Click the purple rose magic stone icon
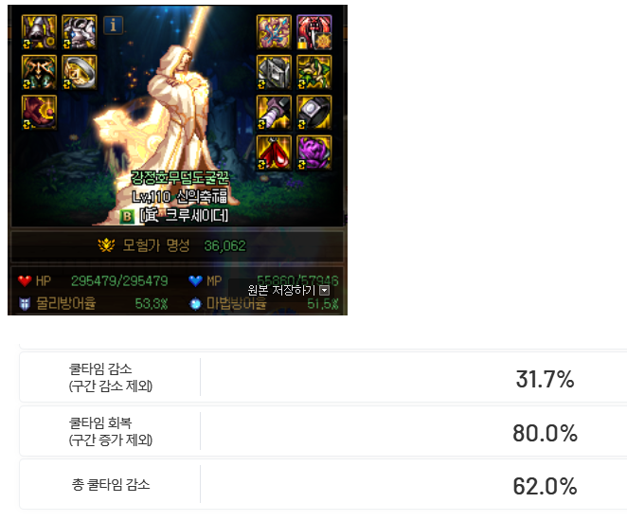This screenshot has height=521, width=627. (313, 153)
